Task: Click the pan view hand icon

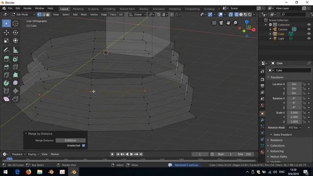Action: click(228, 23)
